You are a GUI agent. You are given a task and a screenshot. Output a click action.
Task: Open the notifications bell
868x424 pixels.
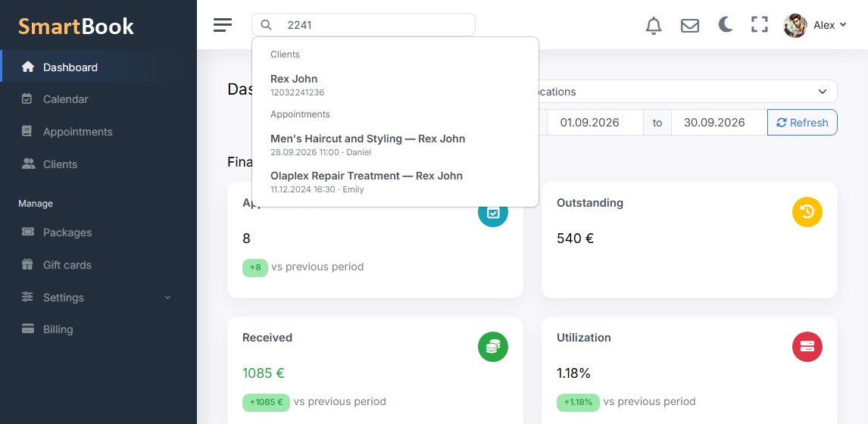tap(654, 26)
